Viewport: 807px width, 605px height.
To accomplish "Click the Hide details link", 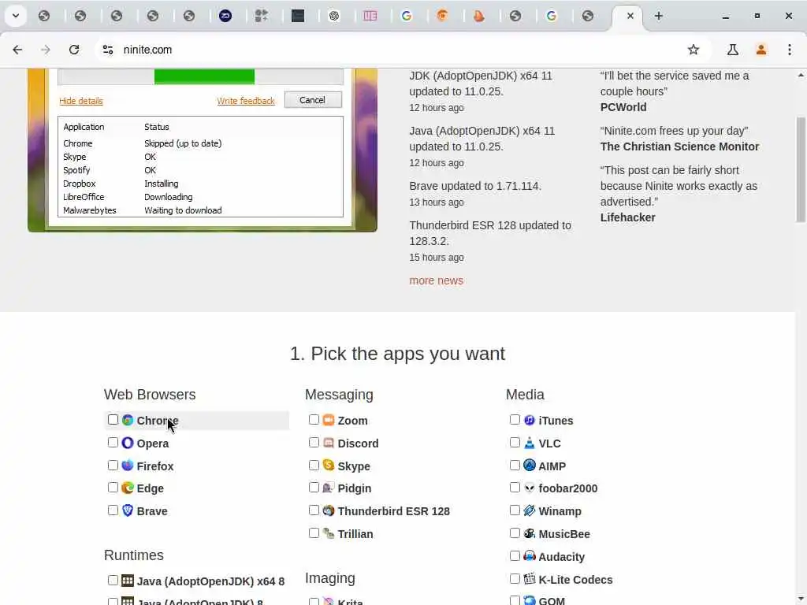I will (81, 101).
